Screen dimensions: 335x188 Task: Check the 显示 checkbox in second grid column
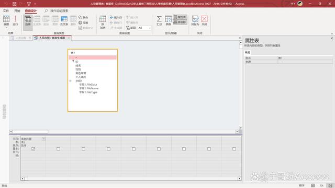58,149
